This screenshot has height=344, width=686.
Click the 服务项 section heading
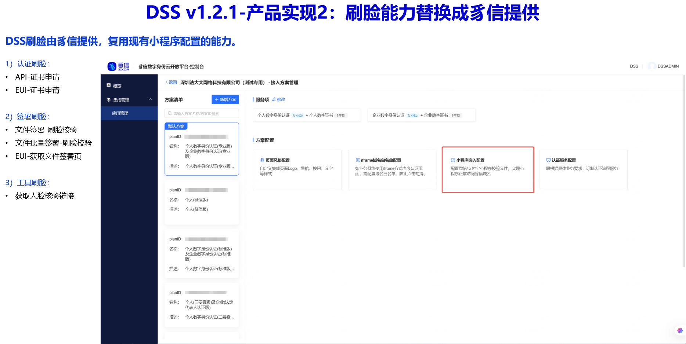coord(262,100)
